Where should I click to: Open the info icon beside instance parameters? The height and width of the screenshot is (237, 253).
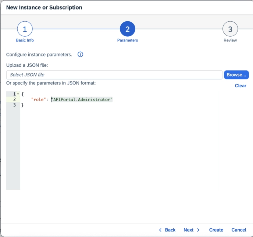(80, 55)
